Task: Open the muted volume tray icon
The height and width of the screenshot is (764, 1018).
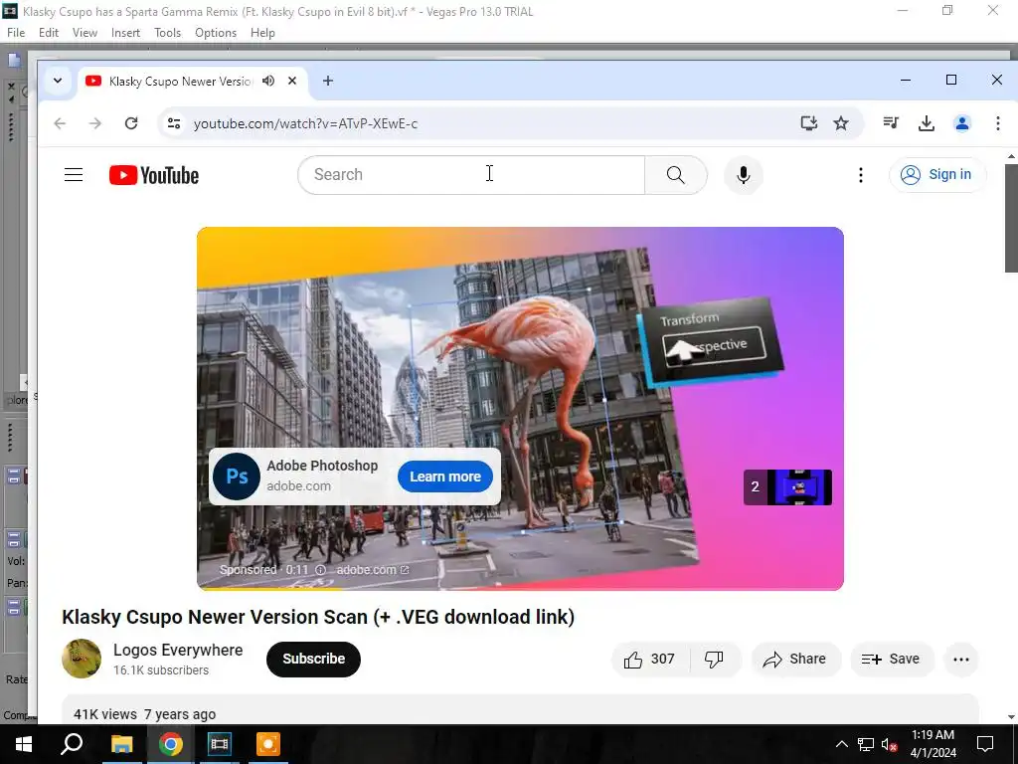Action: tap(889, 745)
